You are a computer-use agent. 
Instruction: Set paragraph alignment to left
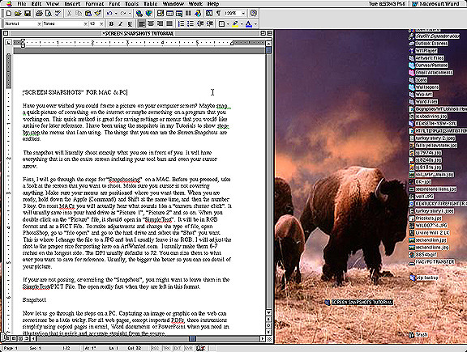click(x=142, y=23)
